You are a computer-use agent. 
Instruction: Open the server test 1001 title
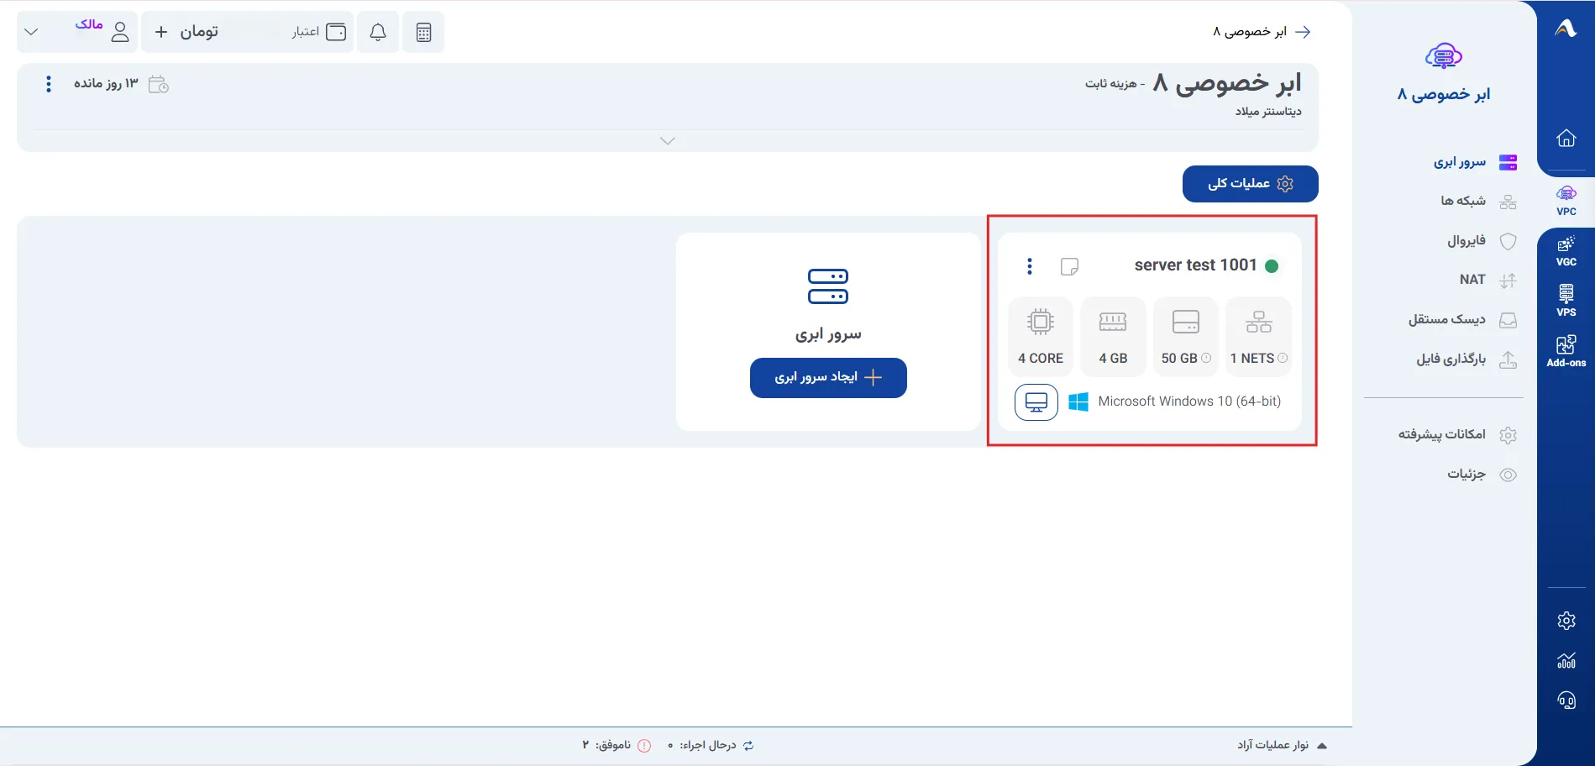point(1195,265)
